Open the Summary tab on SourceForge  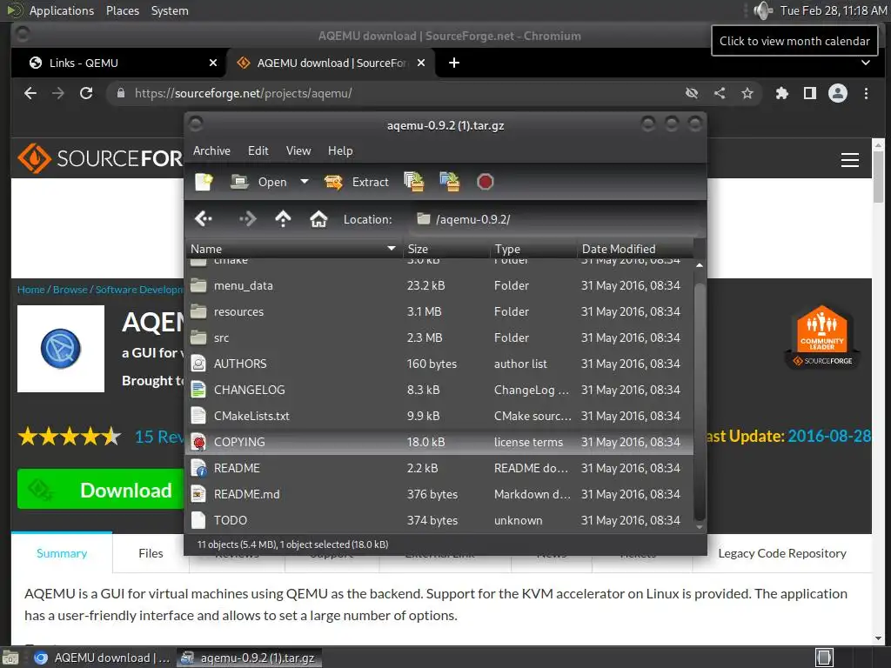click(62, 553)
